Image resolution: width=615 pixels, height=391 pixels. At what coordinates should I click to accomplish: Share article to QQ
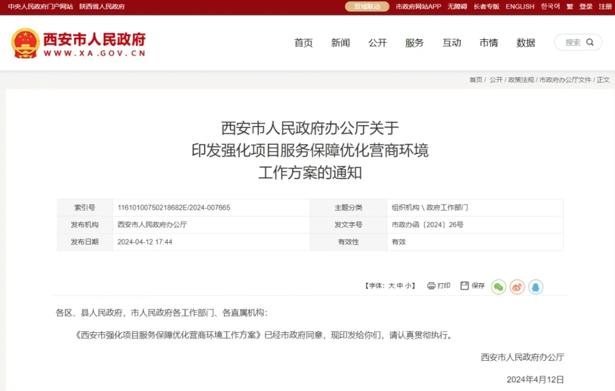click(535, 287)
